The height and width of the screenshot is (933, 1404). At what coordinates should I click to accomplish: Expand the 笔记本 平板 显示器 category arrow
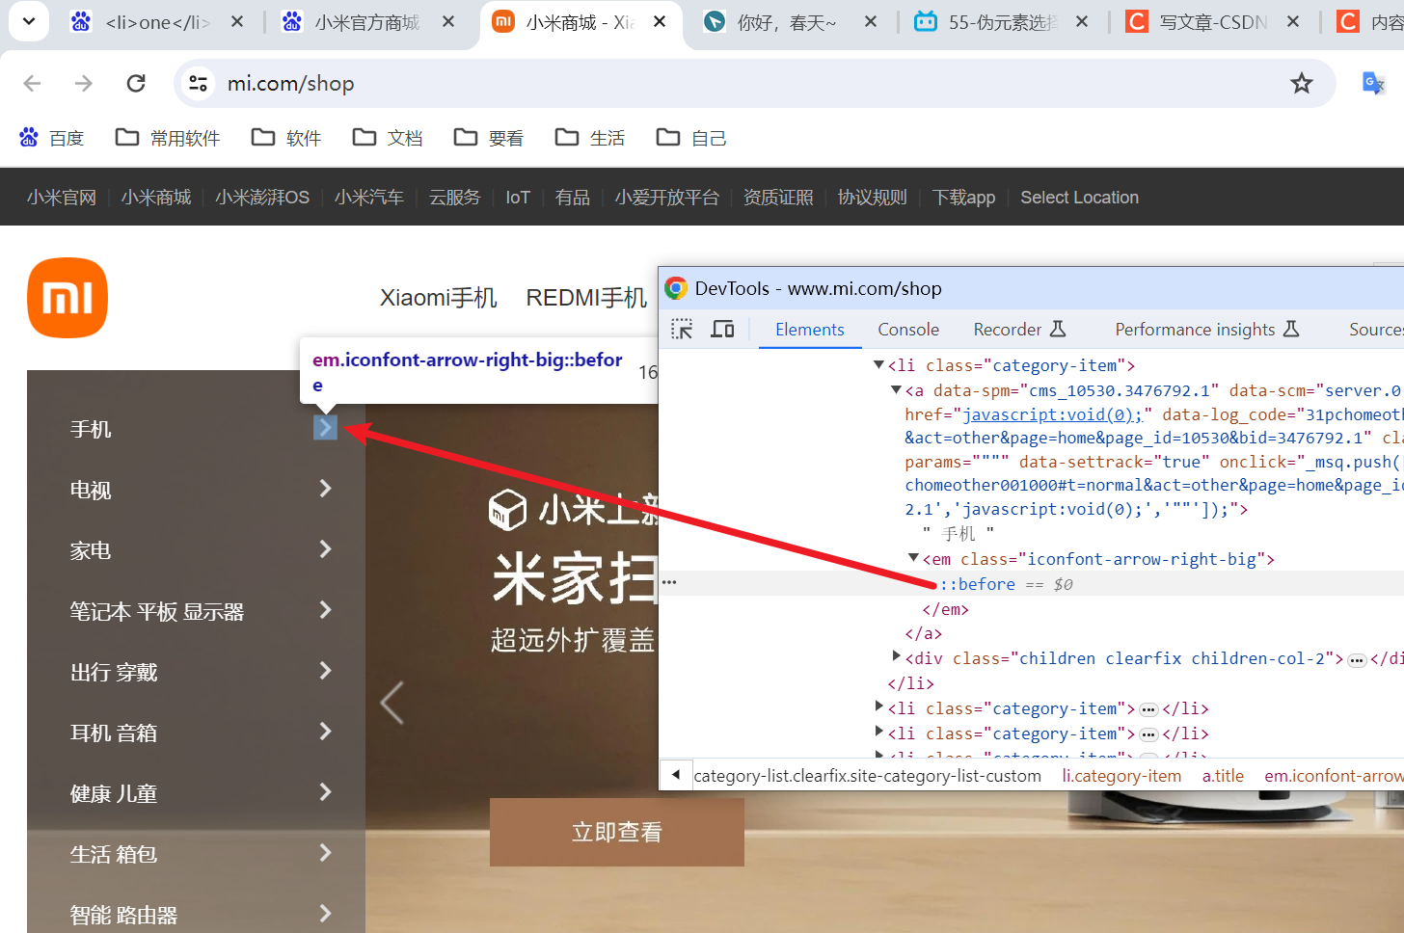point(326,610)
